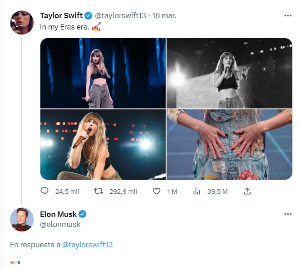The height and width of the screenshot is (270, 300).
Task: Open the Elon Musk display name link
Action: (59, 214)
